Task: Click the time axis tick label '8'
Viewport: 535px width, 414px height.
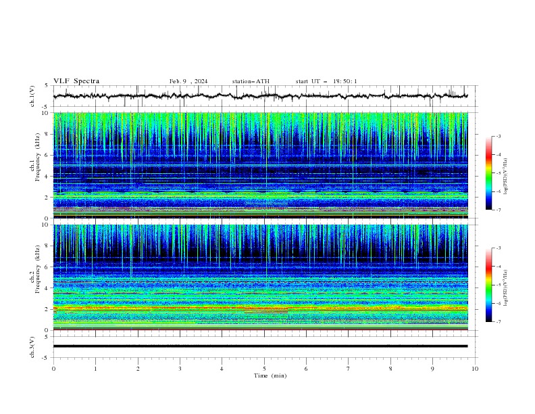Action: coord(390,369)
